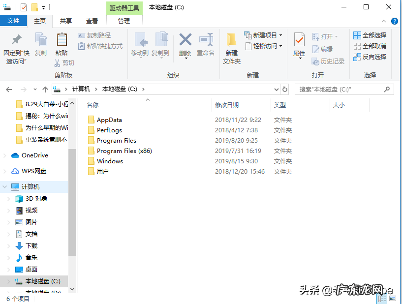Collapse the 计算机 tree node
Viewport: 402px width, 304px height.
(4, 187)
